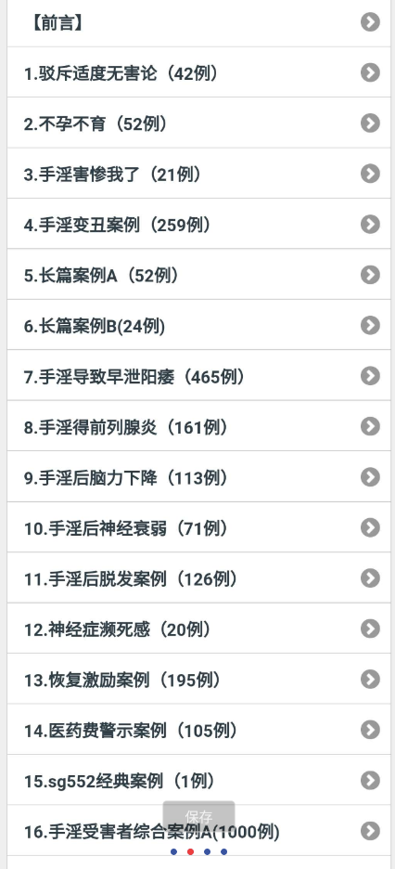Open list item 4.手淫变丑案例（259例）
Screen dimensions: 395x869
(198, 224)
